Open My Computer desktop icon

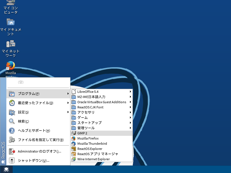[11, 7]
